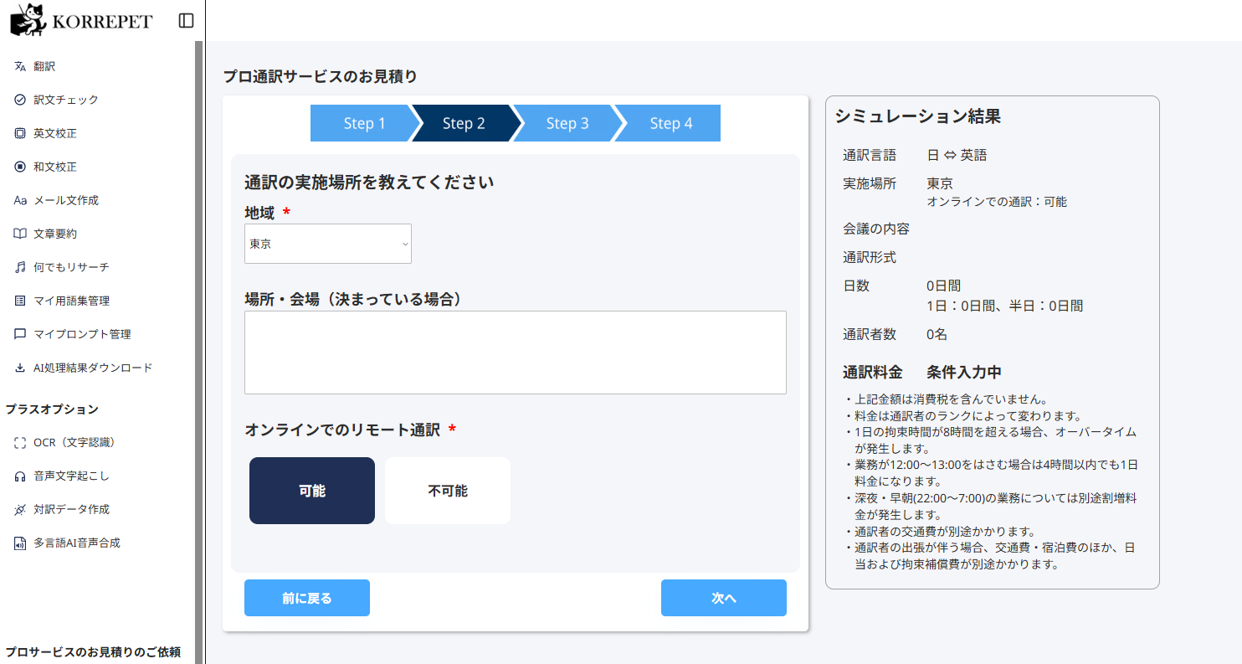Click the プロ通訳サービスのお見積り page title
Image resolution: width=1242 pixels, height=664 pixels.
click(x=320, y=76)
